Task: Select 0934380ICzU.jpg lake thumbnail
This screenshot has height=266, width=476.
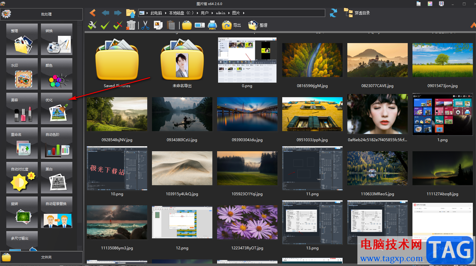Action: click(x=182, y=114)
